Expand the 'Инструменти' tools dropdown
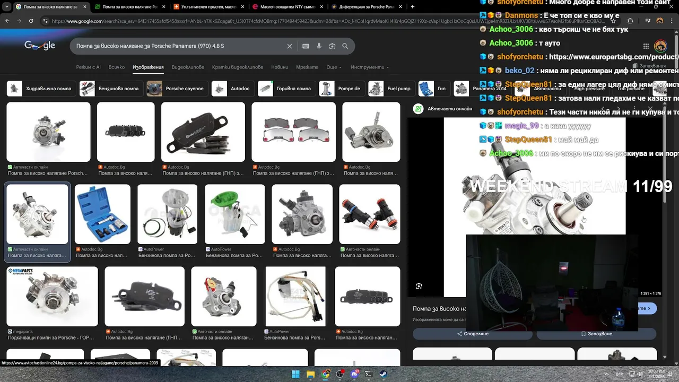The height and width of the screenshot is (382, 679). pos(370,67)
